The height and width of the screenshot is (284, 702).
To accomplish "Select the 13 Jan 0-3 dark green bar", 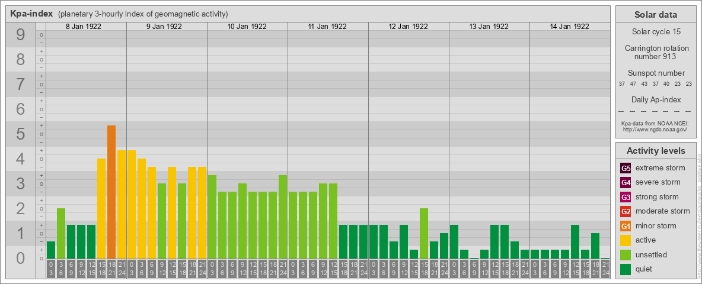I will [x=454, y=241].
